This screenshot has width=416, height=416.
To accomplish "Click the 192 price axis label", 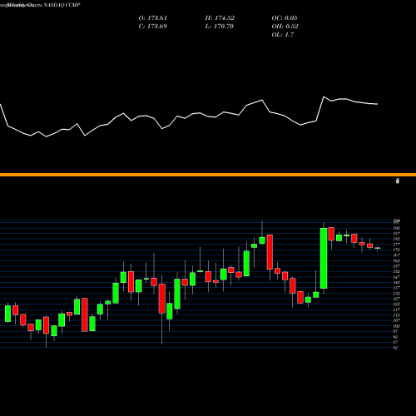I will 397,228.
